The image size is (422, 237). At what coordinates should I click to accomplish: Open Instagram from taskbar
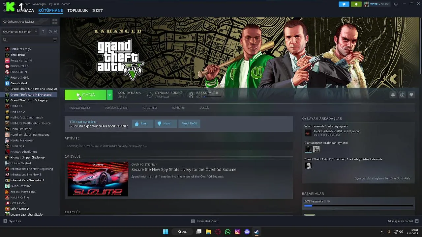pos(237,232)
